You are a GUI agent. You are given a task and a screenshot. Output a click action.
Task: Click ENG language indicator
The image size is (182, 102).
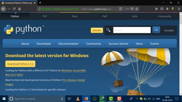coord(158,99)
